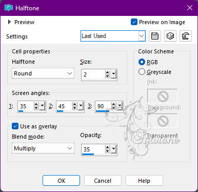Click the Reset to Default arrow icon
The image size is (198, 192).
pos(186,36)
